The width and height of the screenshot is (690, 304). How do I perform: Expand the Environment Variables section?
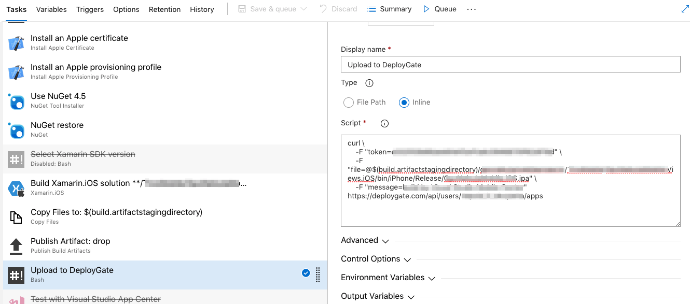click(x=388, y=278)
